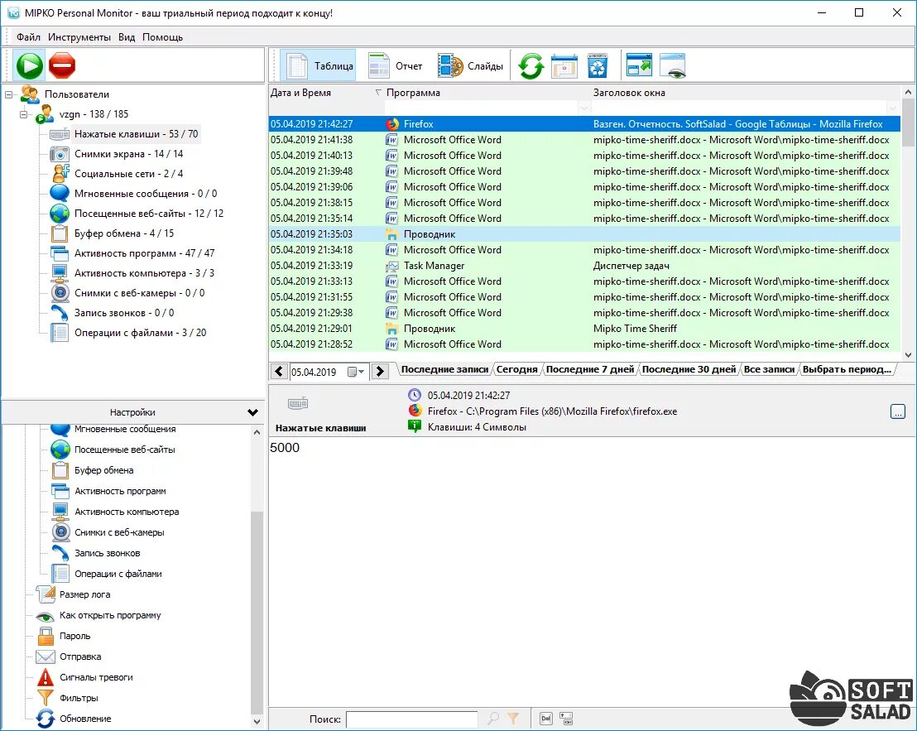Viewport: 917px width, 731px height.
Task: Open Активность компьютера settings
Action: coord(127,512)
